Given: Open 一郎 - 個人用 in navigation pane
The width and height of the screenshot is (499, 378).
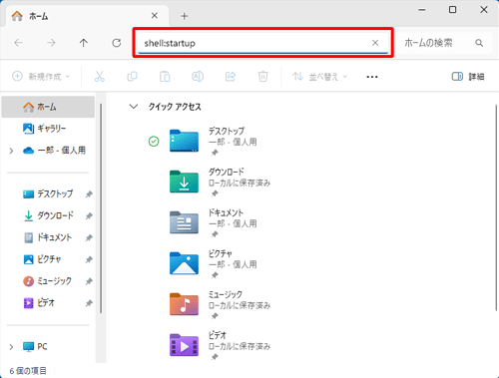Looking at the screenshot, I should point(54,151).
